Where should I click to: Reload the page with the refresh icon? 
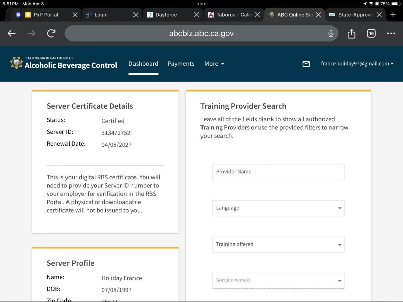coord(51,34)
